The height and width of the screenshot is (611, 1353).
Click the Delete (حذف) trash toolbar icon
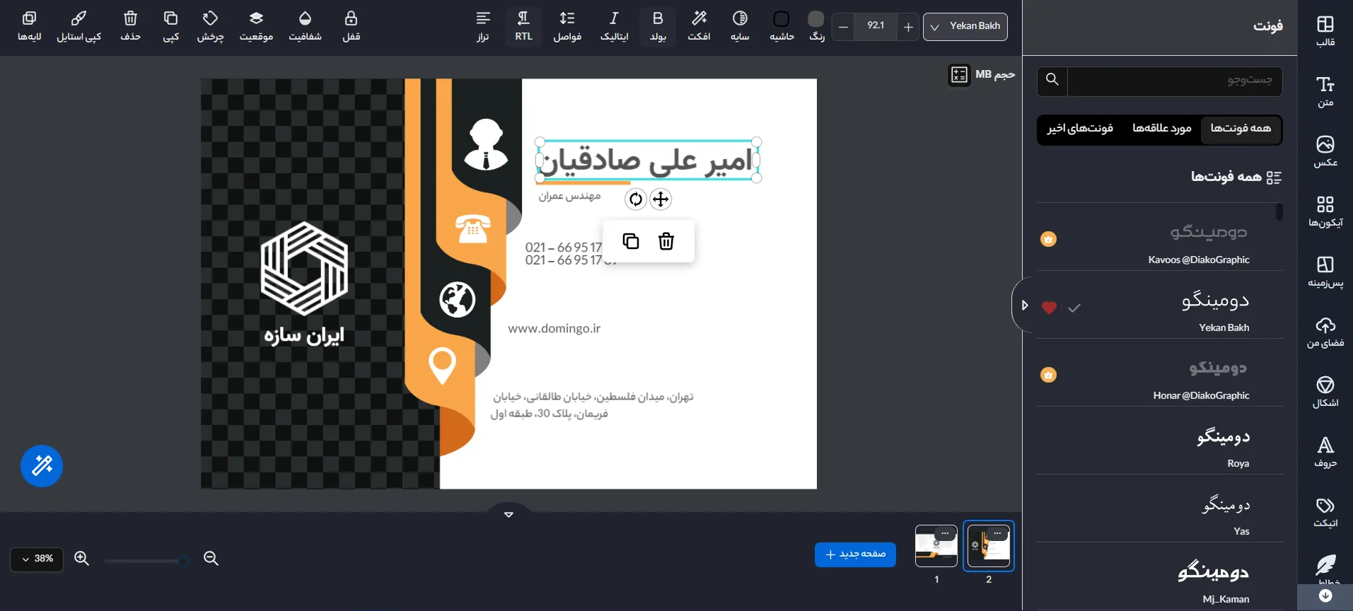pyautogui.click(x=130, y=26)
